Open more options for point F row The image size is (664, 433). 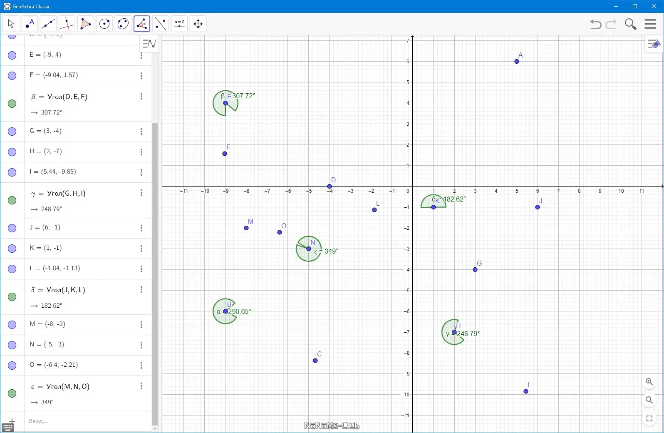click(x=141, y=76)
